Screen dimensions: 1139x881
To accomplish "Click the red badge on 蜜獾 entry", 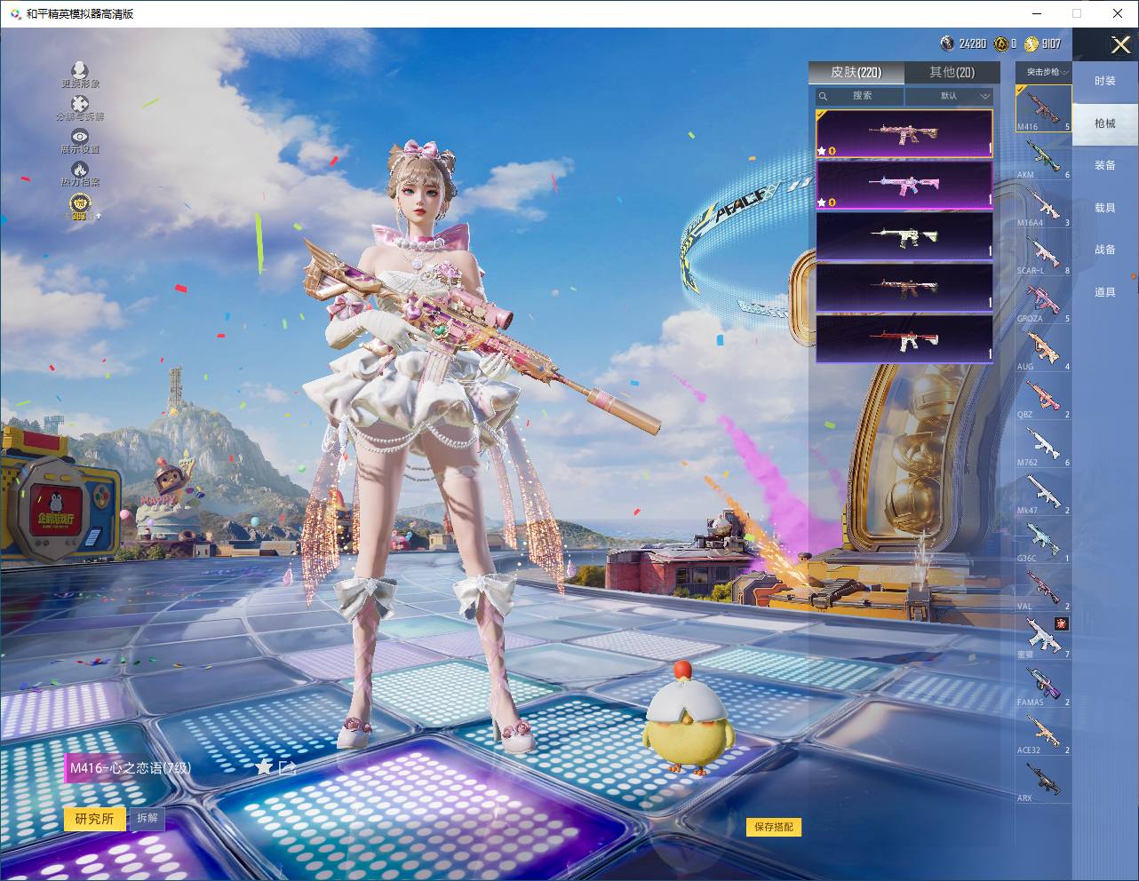I will click(1061, 623).
